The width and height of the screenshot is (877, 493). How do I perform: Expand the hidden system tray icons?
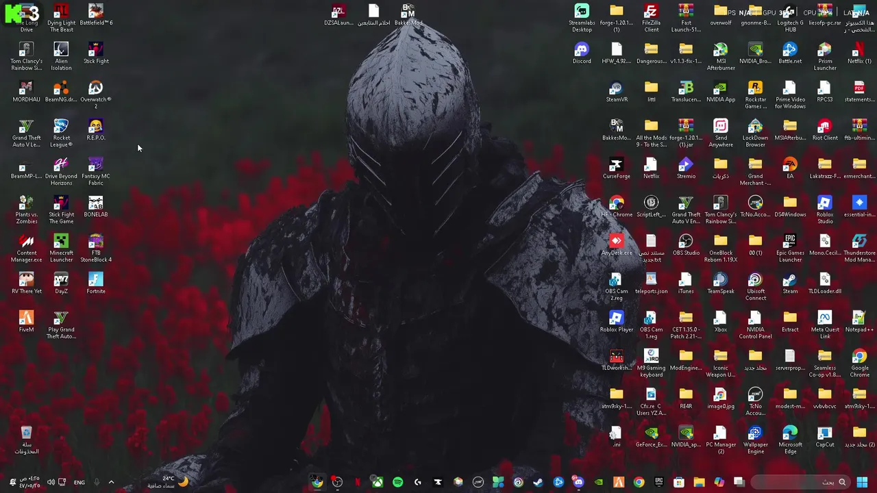coord(111,482)
